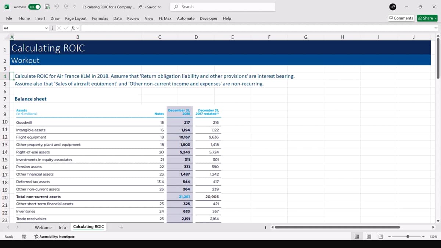This screenshot has height=248, width=441.
Task: Select the Calculating ROIC sheet tab
Action: [x=89, y=227]
